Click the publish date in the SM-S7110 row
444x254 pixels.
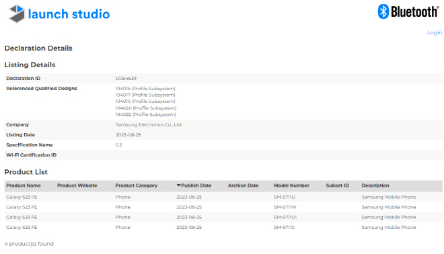pyautogui.click(x=189, y=228)
